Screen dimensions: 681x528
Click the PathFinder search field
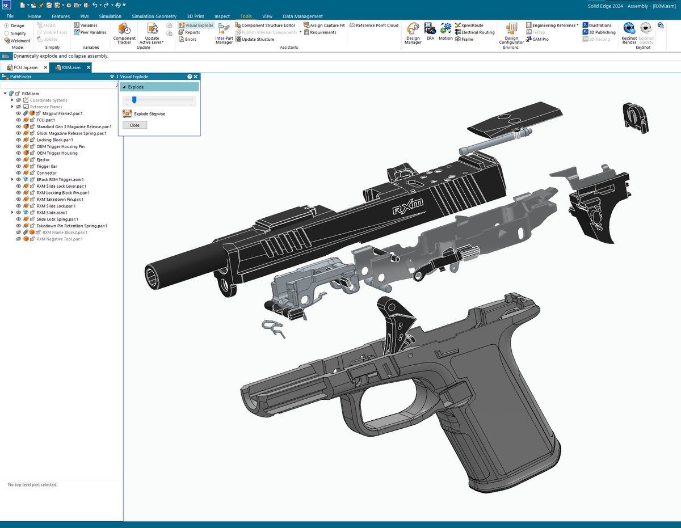pos(59,85)
